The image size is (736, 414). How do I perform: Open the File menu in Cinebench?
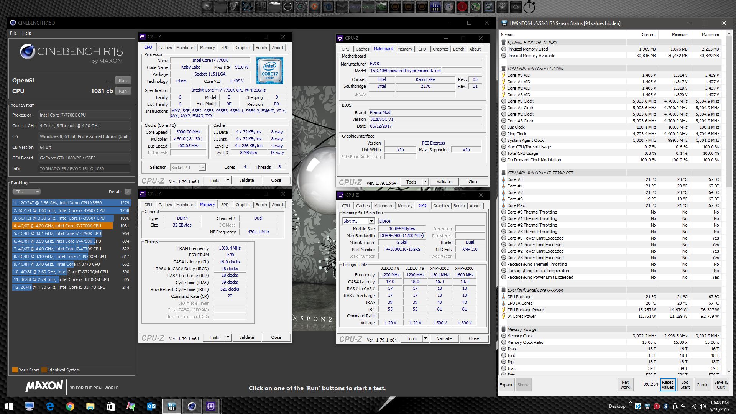point(13,33)
